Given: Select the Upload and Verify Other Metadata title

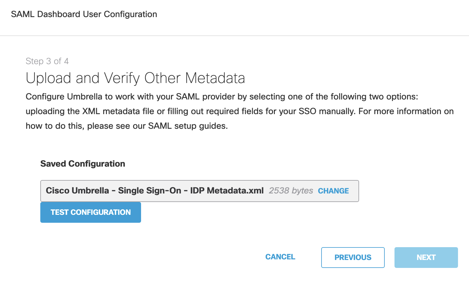Looking at the screenshot, I should click(135, 78).
